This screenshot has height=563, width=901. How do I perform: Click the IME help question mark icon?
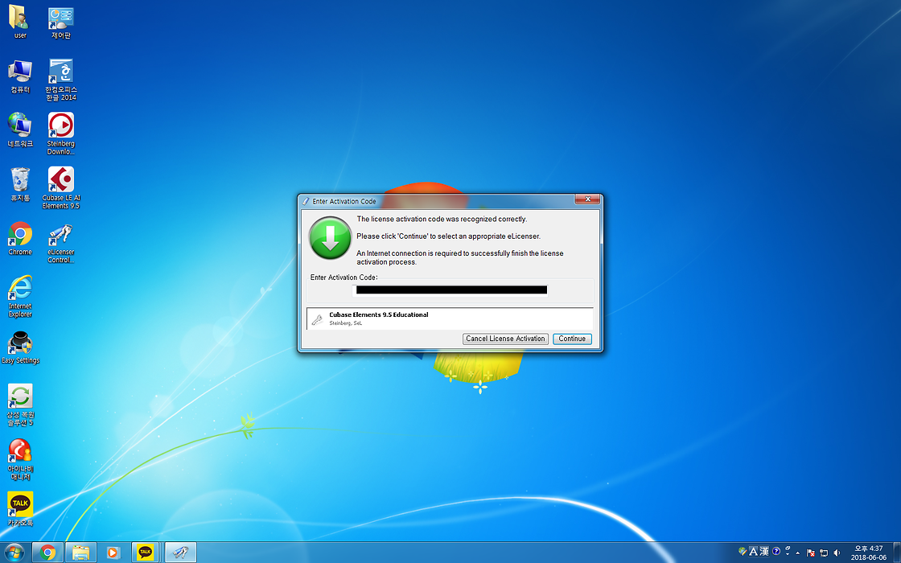[x=776, y=552]
